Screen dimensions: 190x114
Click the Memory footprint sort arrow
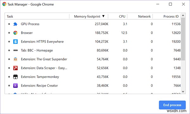pyautogui.click(x=103, y=16)
